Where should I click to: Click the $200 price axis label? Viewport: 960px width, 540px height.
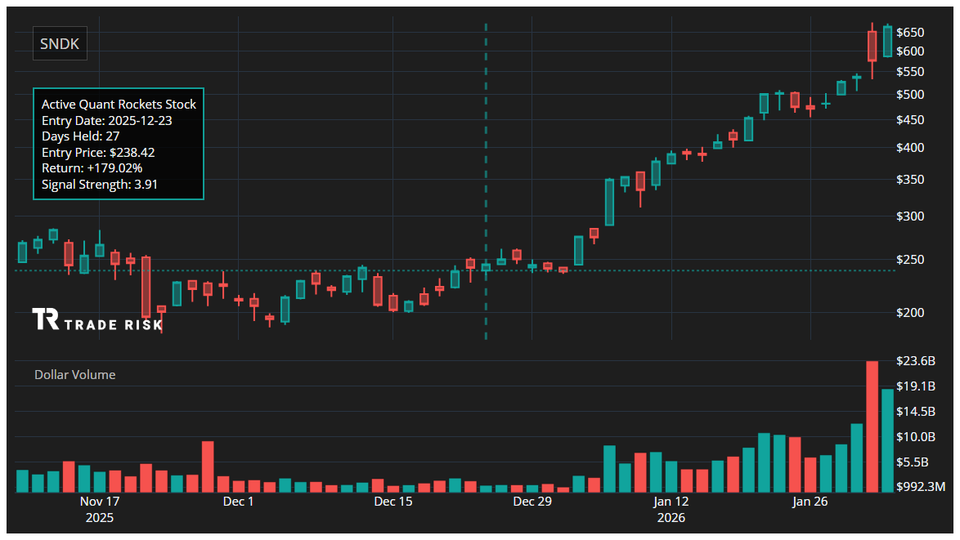(x=910, y=313)
